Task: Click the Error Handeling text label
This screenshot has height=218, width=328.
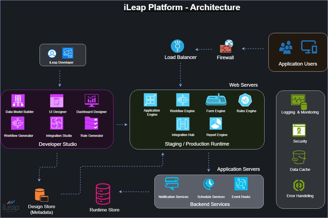Action: pyautogui.click(x=300, y=196)
